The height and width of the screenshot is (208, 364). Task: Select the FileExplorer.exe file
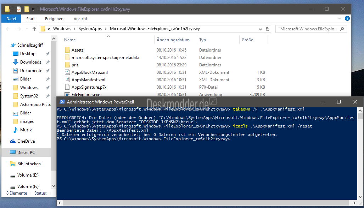coord(86,94)
